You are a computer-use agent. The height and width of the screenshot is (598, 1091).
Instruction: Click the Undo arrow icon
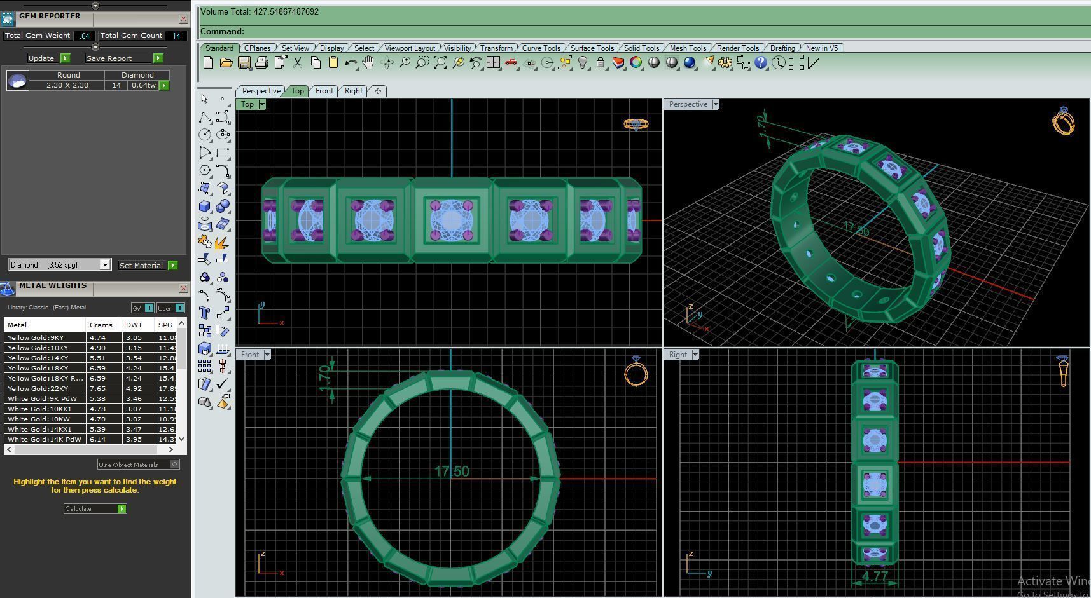tap(351, 62)
